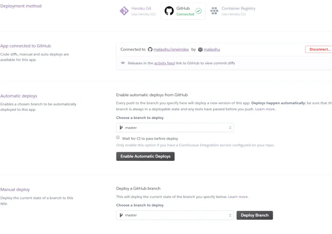The height and width of the screenshot is (234, 332).
Task: Open the malaohu/oneindex repository link
Action: pos(171,50)
